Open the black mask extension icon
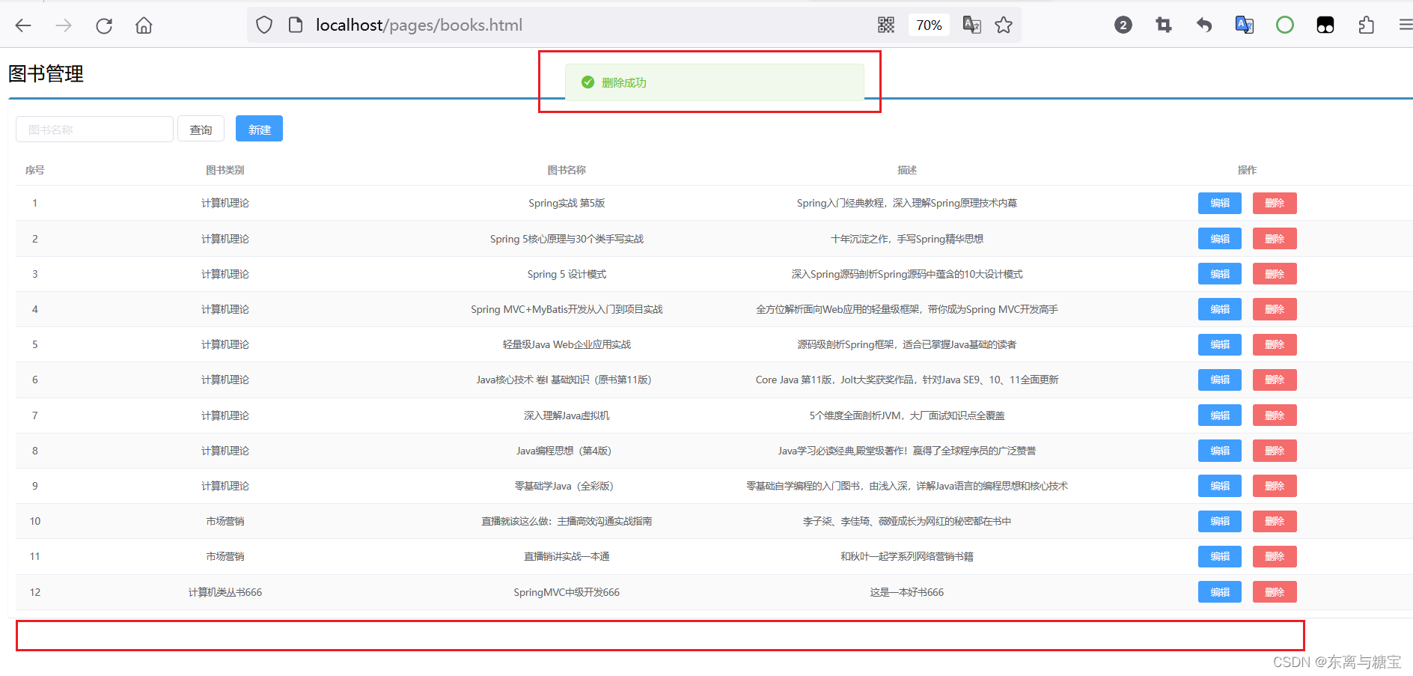The height and width of the screenshot is (676, 1413). (1325, 25)
